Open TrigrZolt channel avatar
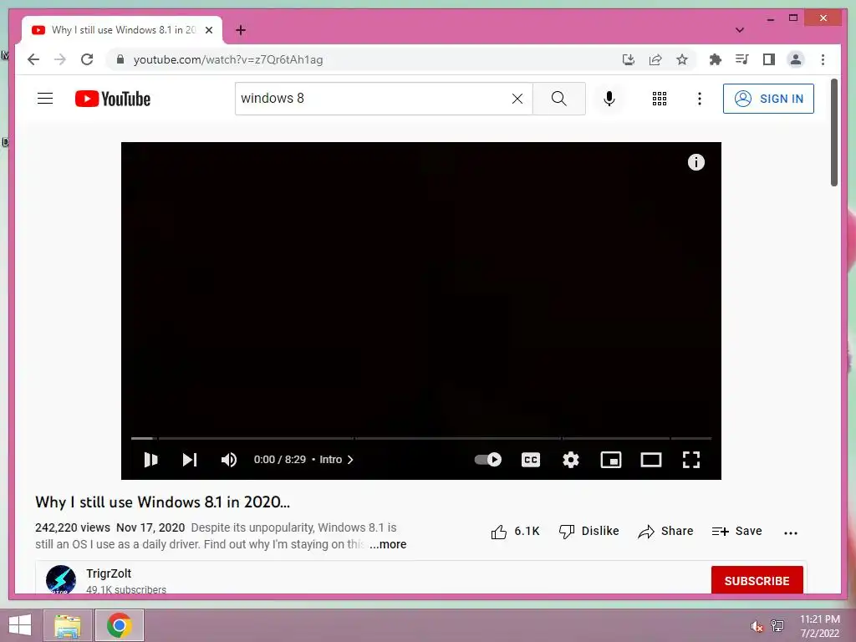 (60, 579)
